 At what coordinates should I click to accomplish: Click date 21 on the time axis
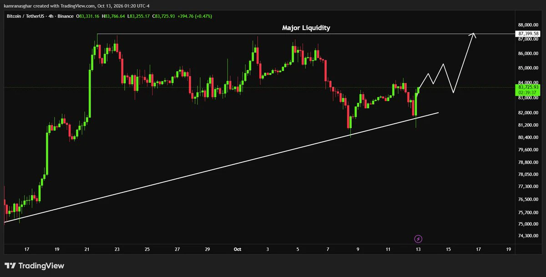click(x=87, y=249)
